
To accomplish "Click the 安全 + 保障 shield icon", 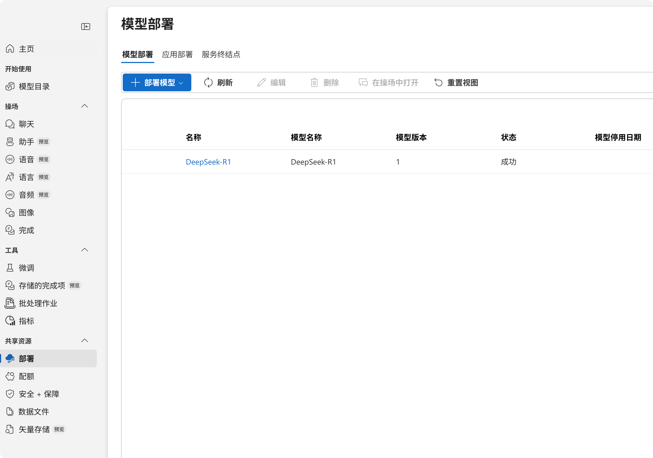I will [x=10, y=394].
